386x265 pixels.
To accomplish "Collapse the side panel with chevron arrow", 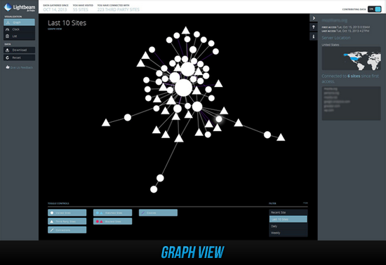I will coord(314,18).
